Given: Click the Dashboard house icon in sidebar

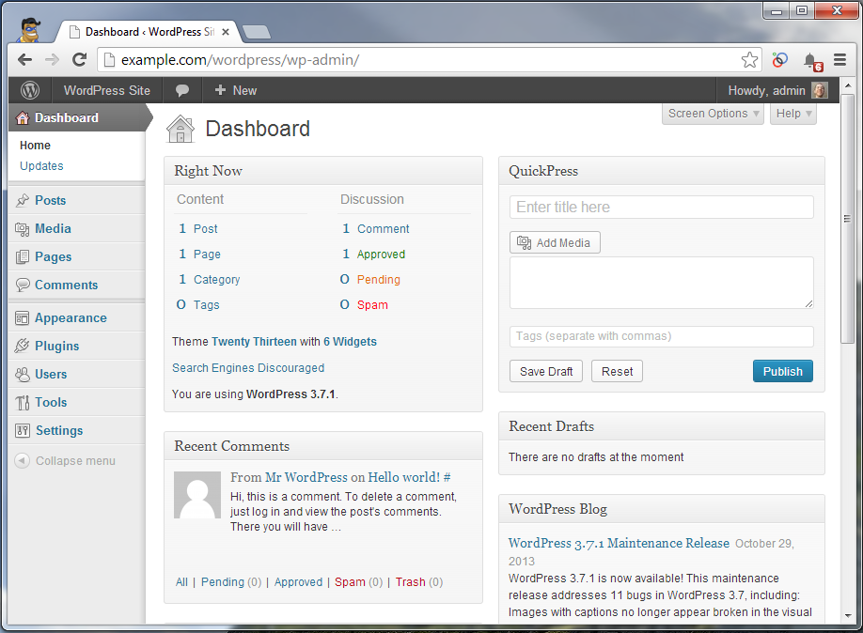Looking at the screenshot, I should [23, 117].
